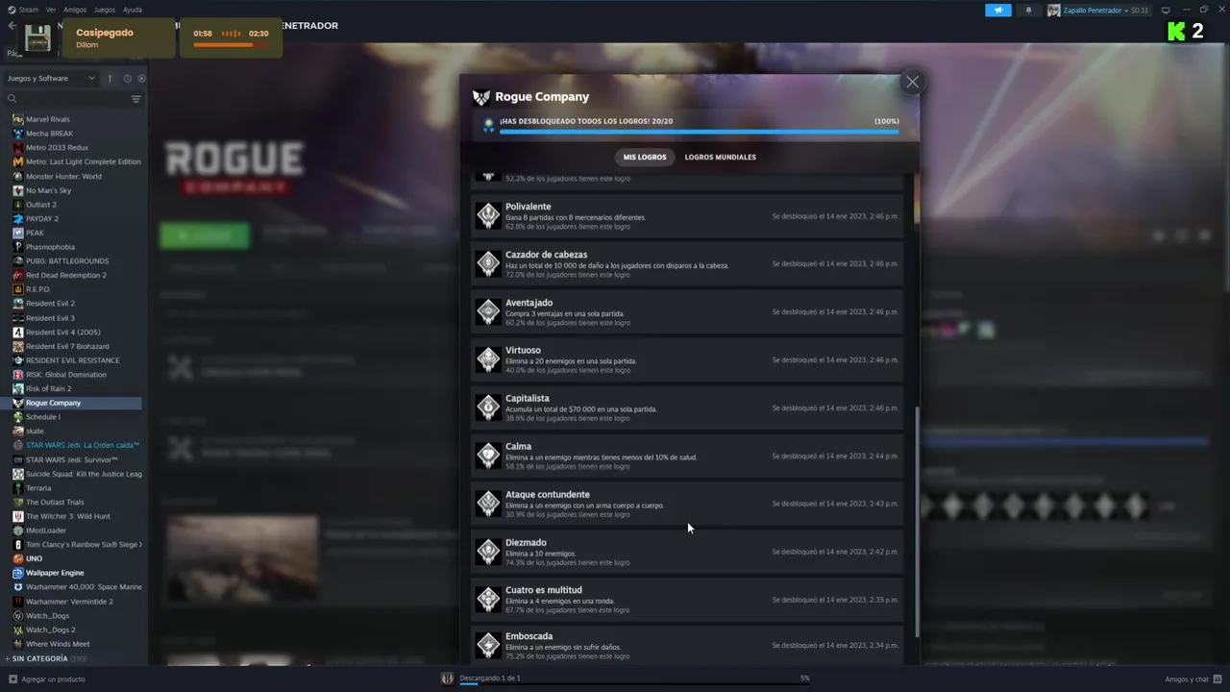
Task: Open the Amigos menu
Action: 75,10
